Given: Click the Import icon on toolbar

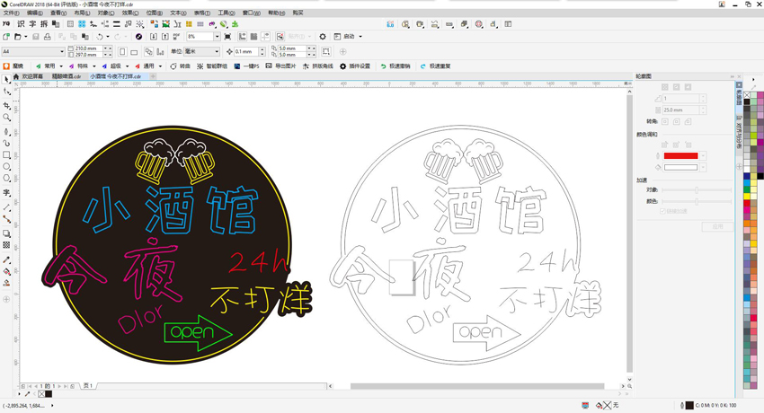Looking at the screenshot, I should point(154,37).
